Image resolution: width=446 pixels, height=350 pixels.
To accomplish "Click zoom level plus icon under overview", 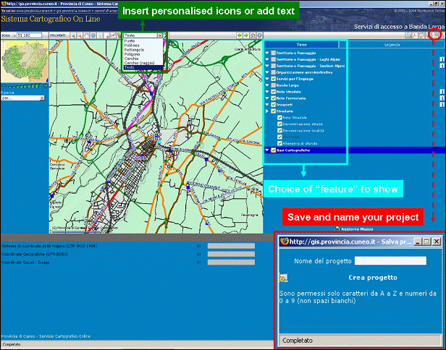I will (x=46, y=86).
